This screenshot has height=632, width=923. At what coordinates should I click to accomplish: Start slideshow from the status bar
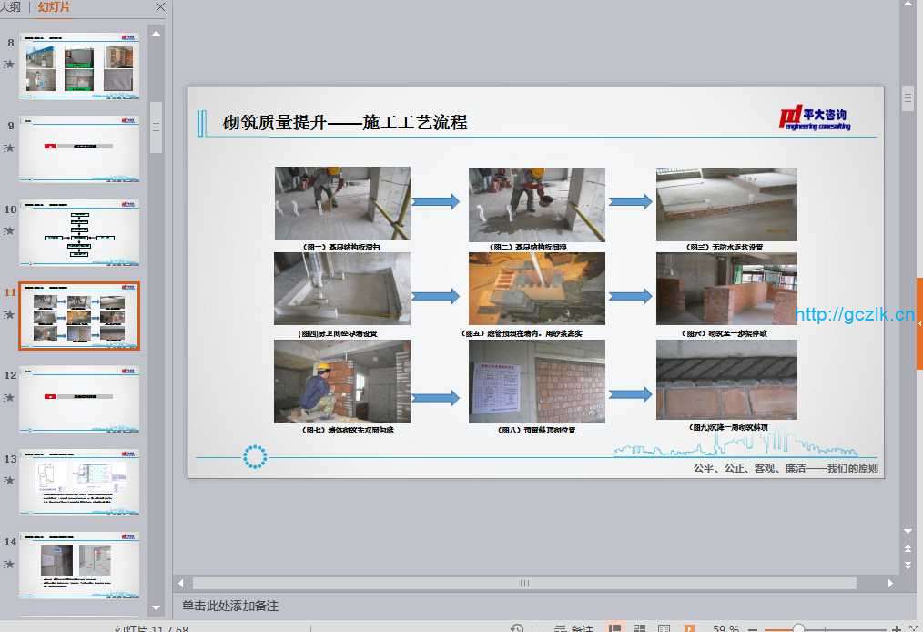pyautogui.click(x=689, y=628)
